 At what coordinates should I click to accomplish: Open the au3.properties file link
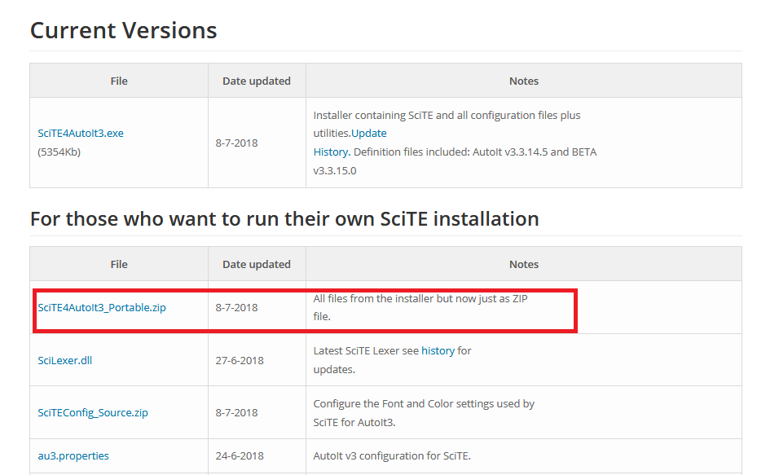point(73,455)
